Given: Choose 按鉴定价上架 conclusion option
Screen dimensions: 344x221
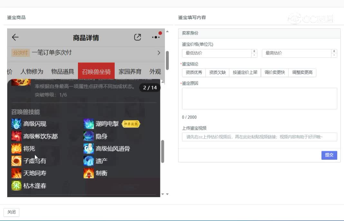Looking at the screenshot, I should tap(245, 72).
